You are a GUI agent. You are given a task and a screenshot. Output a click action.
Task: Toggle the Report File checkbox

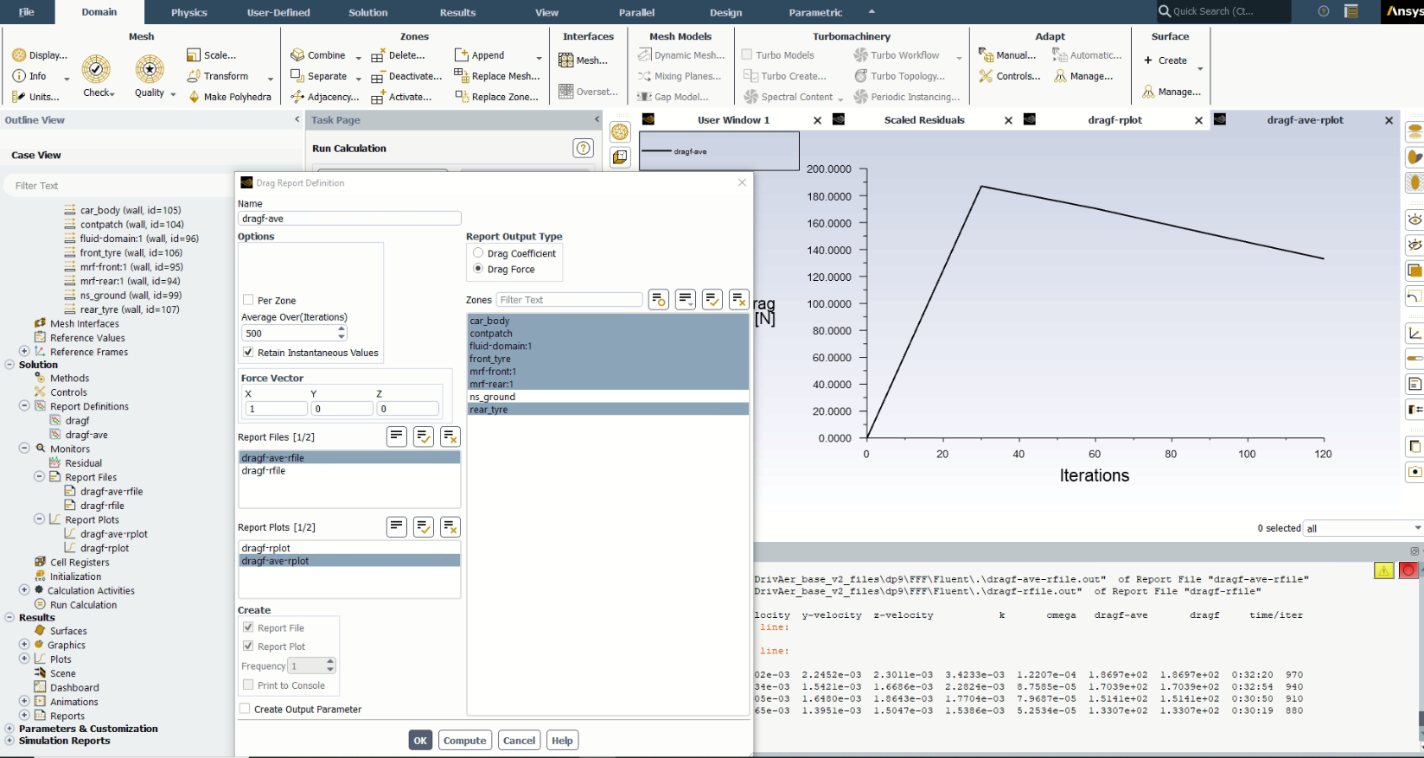click(x=248, y=627)
